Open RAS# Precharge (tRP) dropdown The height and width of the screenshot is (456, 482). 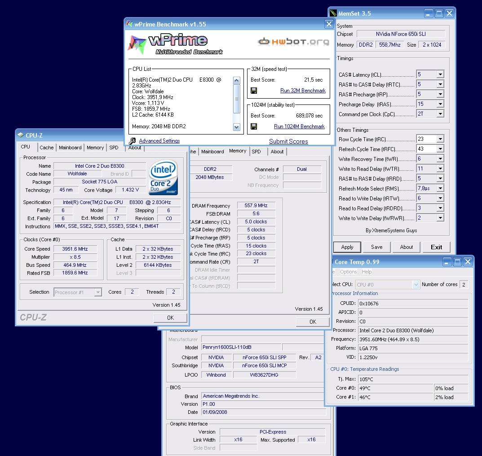pos(440,94)
